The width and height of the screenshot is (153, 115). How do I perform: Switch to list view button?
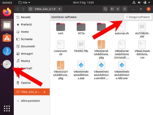112,9
